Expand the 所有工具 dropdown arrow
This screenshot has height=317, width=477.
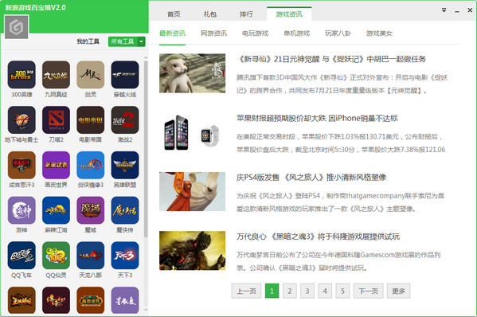point(142,41)
